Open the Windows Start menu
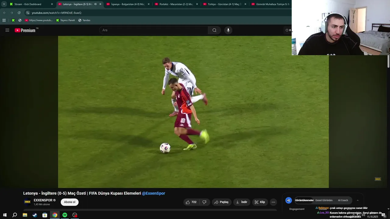Viewport: 390px width, 219px height. 5,215
